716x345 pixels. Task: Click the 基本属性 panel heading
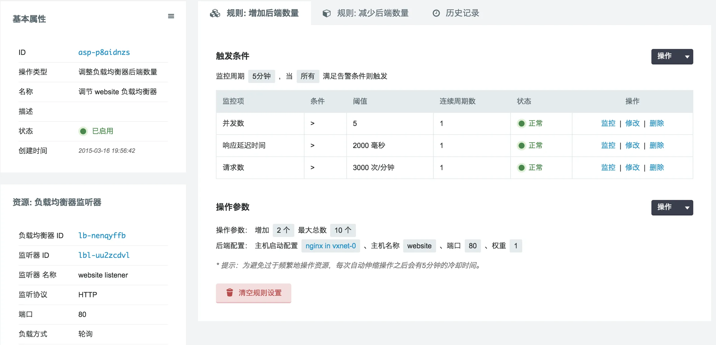click(x=29, y=19)
